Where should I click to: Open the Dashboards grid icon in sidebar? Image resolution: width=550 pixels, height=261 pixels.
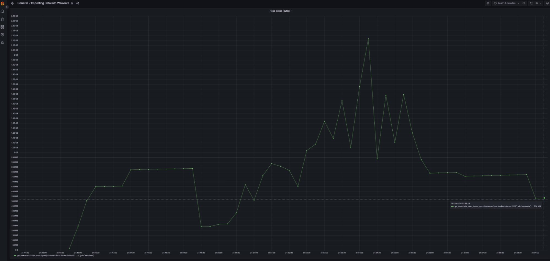click(x=2, y=27)
